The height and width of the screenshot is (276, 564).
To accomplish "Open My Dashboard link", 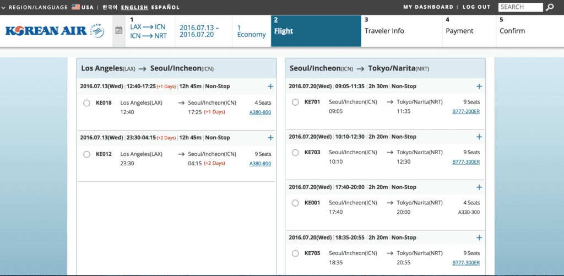I will click(x=428, y=7).
